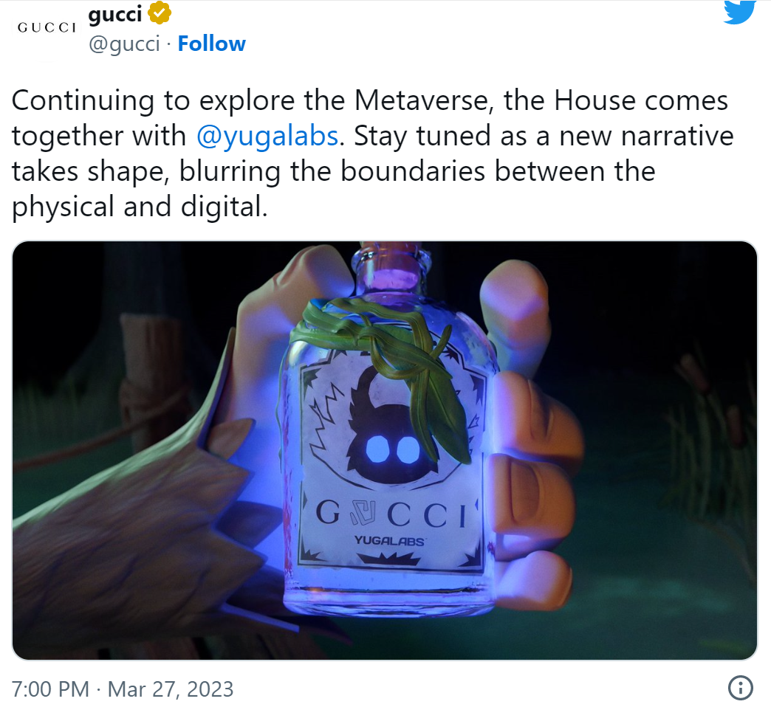Click the tweet text about exploring the Metaverse
The image size is (771, 707).
click(372, 154)
